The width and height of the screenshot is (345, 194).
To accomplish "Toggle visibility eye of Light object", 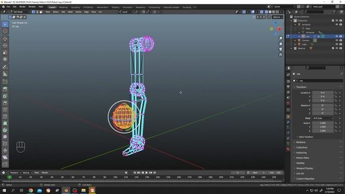I will click(336, 44).
